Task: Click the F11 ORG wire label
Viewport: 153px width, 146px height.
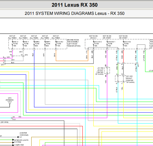Action: click(x=87, y=55)
